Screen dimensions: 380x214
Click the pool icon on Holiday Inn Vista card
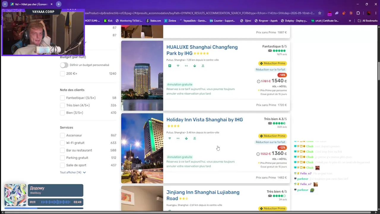click(x=195, y=138)
